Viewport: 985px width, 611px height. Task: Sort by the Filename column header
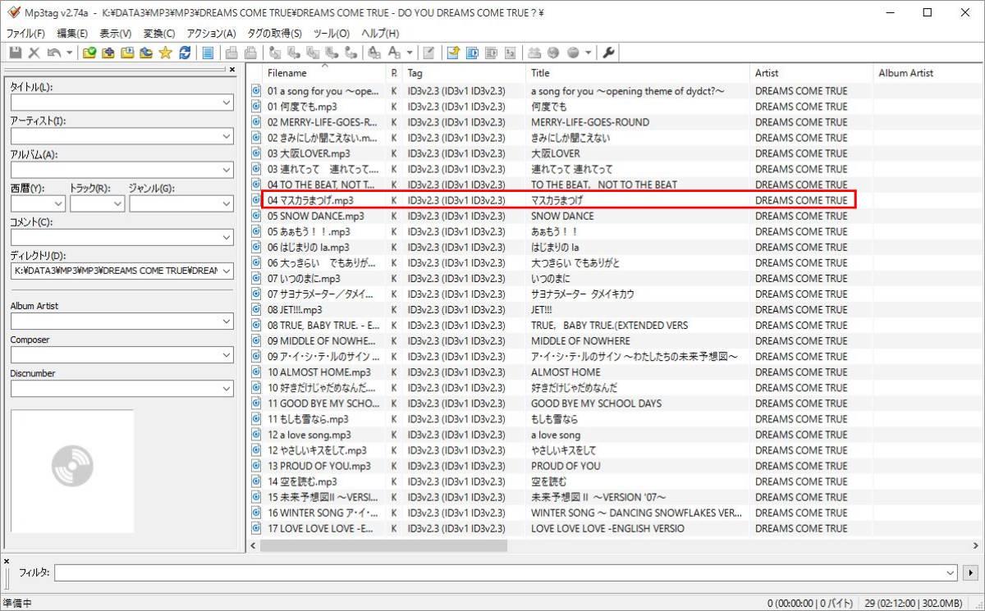tap(324, 73)
